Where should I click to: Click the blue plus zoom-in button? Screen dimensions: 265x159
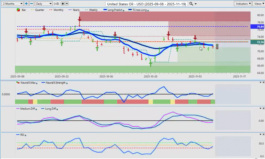point(26,4)
